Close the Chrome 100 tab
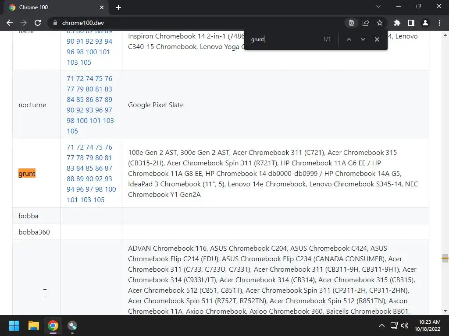This screenshot has height=336, width=449. coord(102,7)
